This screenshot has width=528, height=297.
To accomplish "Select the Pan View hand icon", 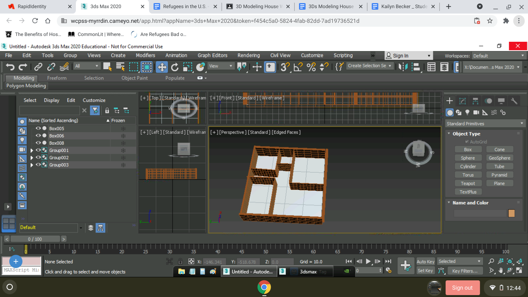I will coord(501,270).
